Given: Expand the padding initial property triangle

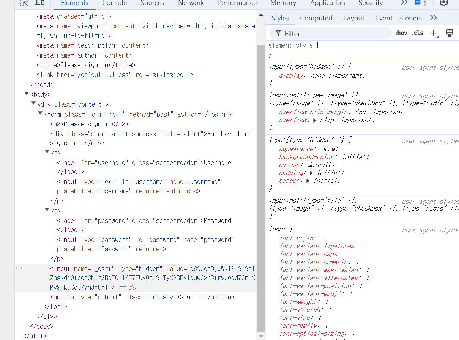Looking at the screenshot, I should point(311,173).
